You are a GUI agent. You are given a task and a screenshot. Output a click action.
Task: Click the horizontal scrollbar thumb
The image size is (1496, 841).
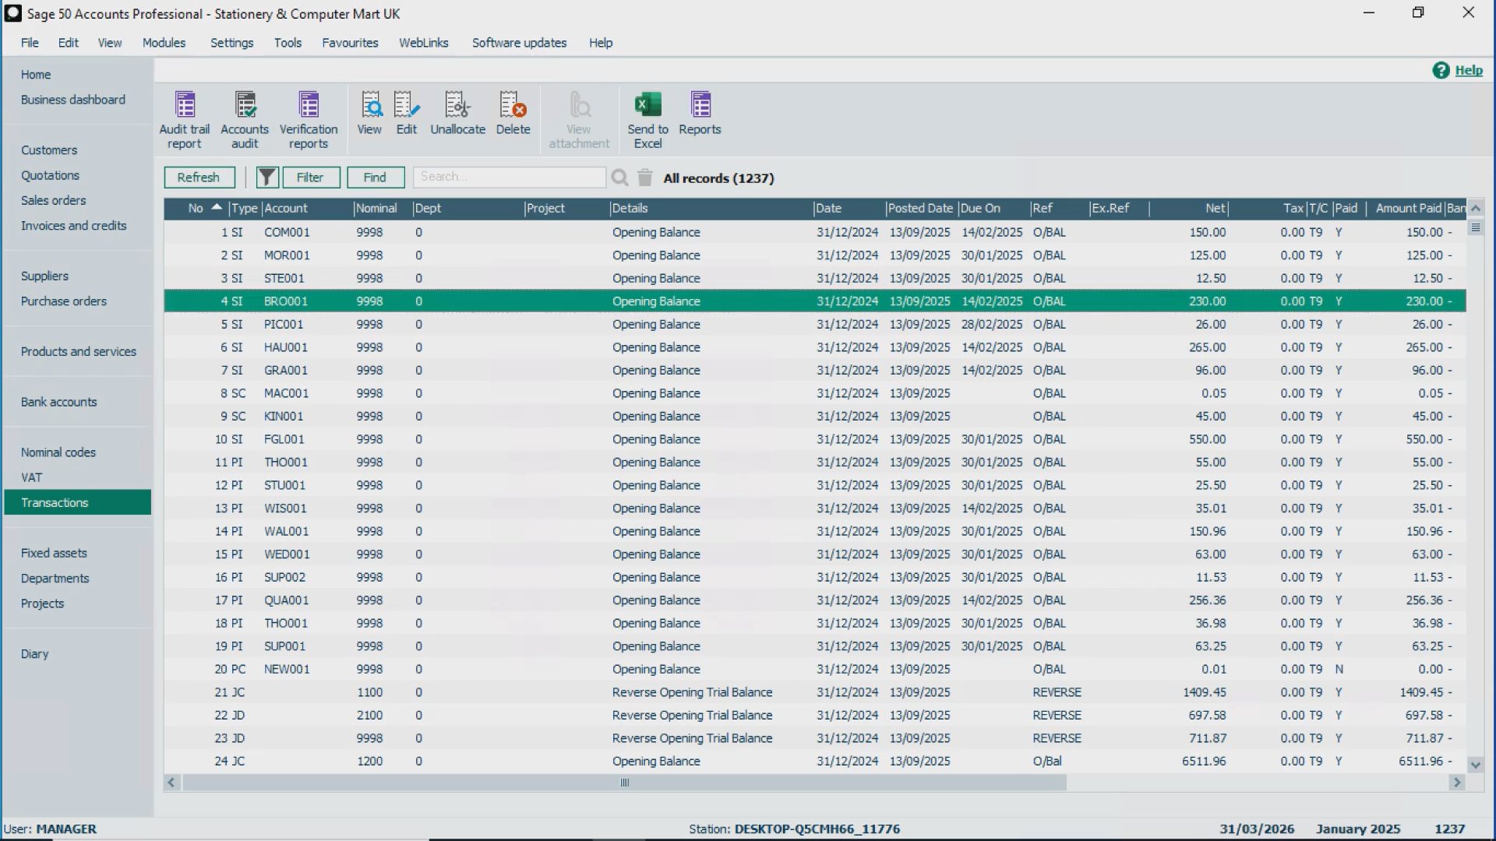click(x=624, y=783)
